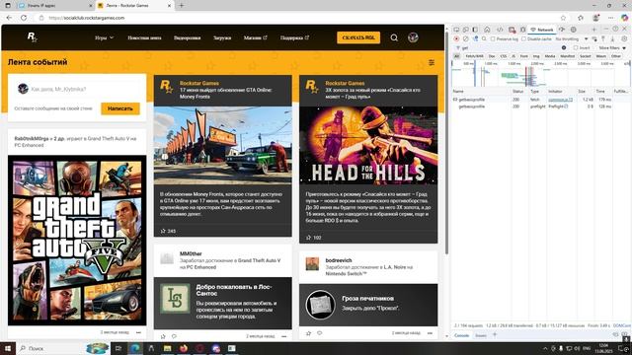
Task: Open Rockstar Games link on Money Fronts post
Action: click(199, 83)
